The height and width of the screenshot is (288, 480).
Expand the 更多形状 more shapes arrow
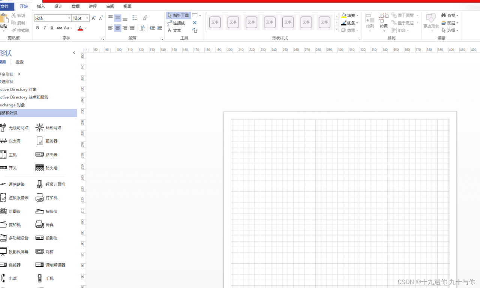pyautogui.click(x=19, y=74)
